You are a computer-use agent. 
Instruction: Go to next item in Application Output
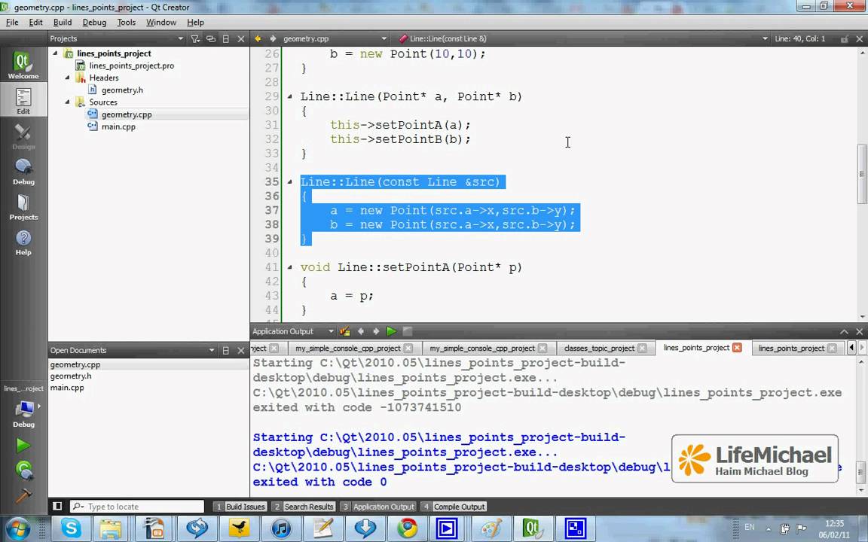click(x=377, y=331)
